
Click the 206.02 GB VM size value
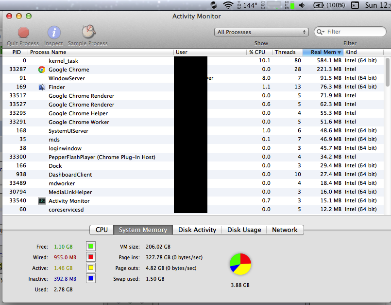(x=158, y=247)
